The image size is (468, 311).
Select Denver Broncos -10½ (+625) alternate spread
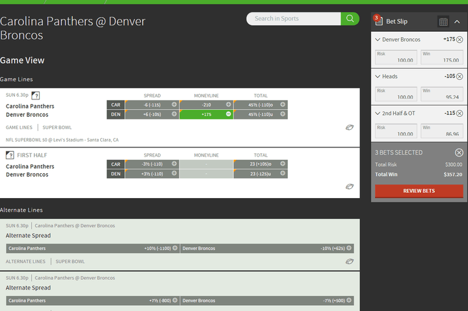(x=267, y=249)
